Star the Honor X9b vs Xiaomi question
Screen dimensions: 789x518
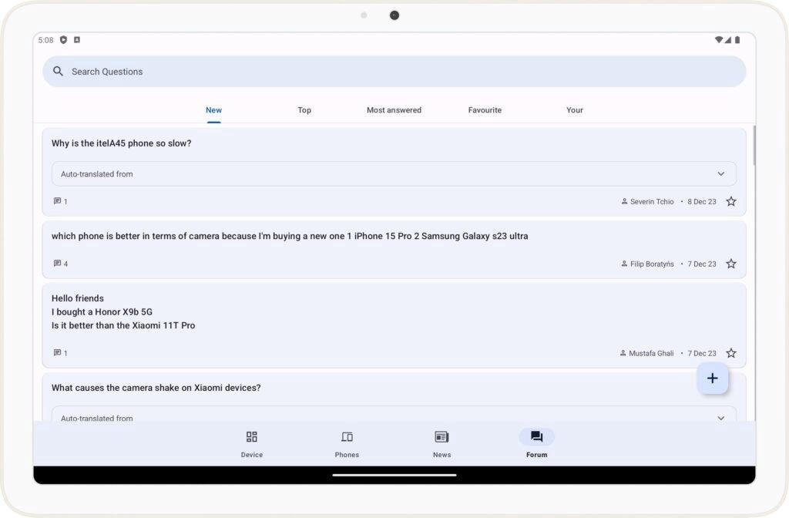point(730,352)
